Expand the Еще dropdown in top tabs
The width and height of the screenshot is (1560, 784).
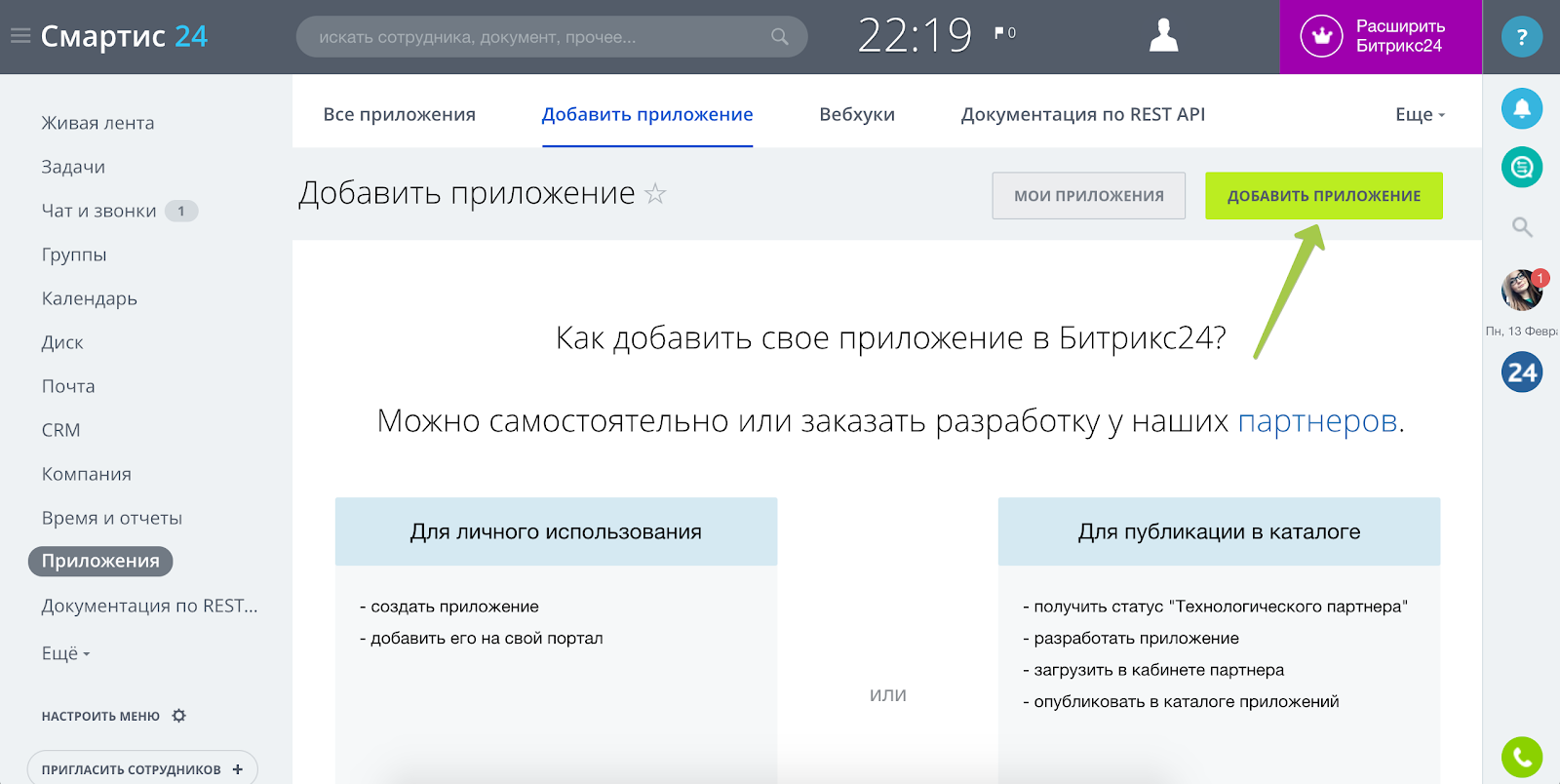pyautogui.click(x=1420, y=115)
